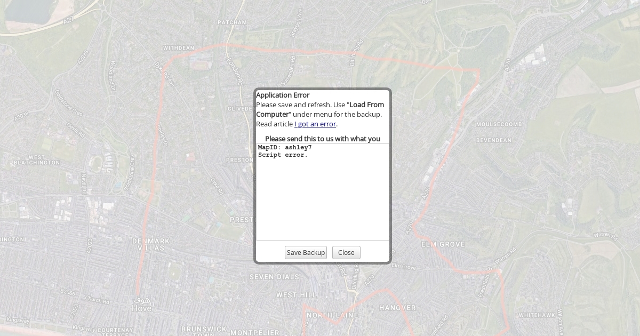This screenshot has height=336, width=640.
Task: Click the 'Application Error' heading
Action: pyautogui.click(x=283, y=95)
